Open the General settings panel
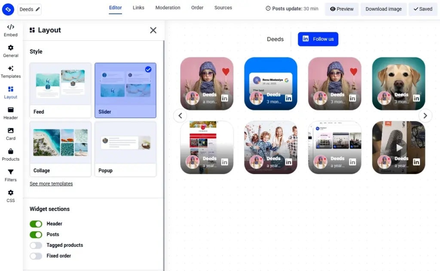The width and height of the screenshot is (440, 271). 10,52
